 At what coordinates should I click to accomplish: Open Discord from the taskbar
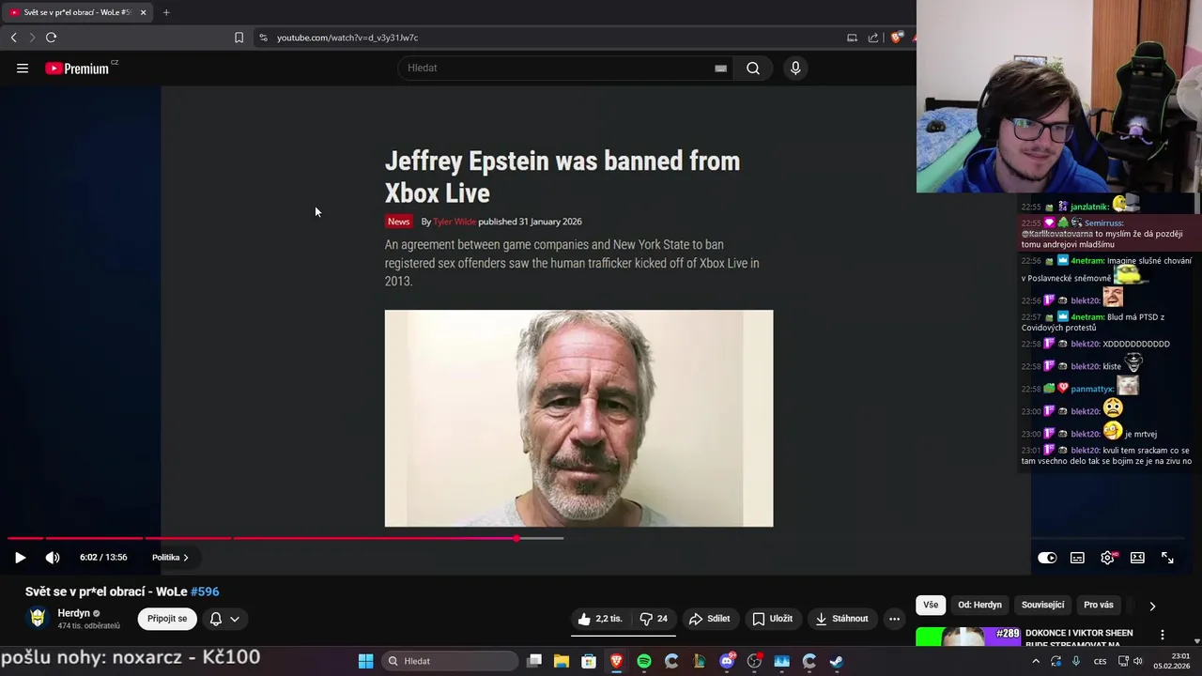click(727, 661)
